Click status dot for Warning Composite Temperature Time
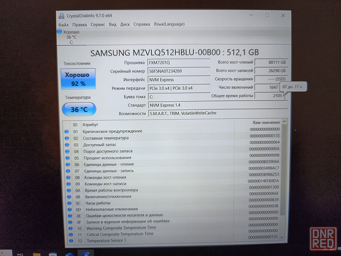The image size is (341, 256). click(x=71, y=229)
